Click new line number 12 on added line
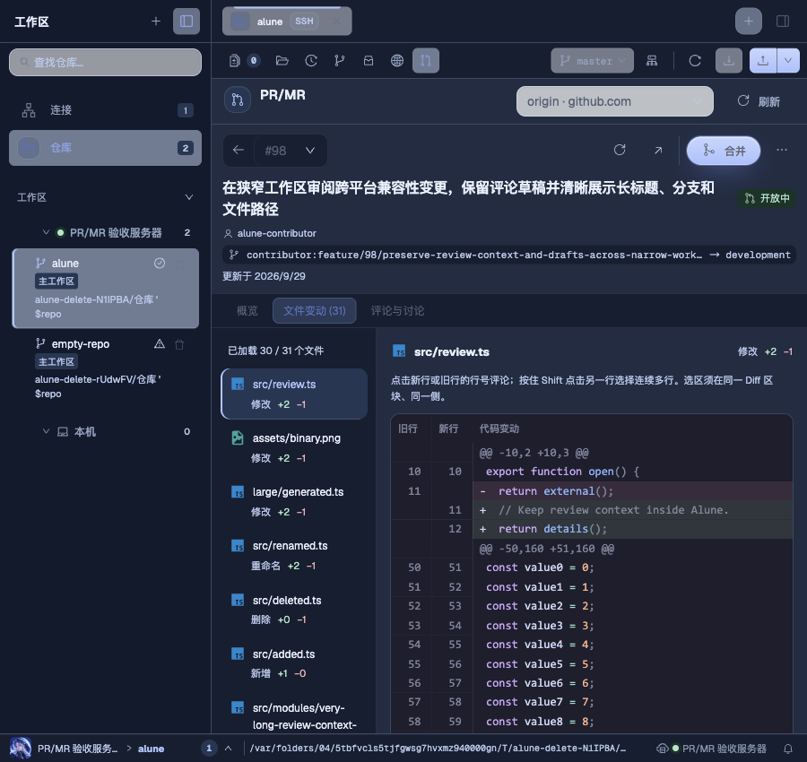 tap(455, 529)
